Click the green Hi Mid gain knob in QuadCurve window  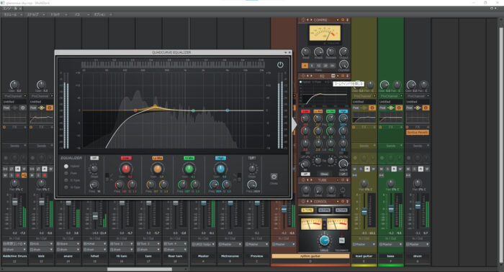point(189,169)
